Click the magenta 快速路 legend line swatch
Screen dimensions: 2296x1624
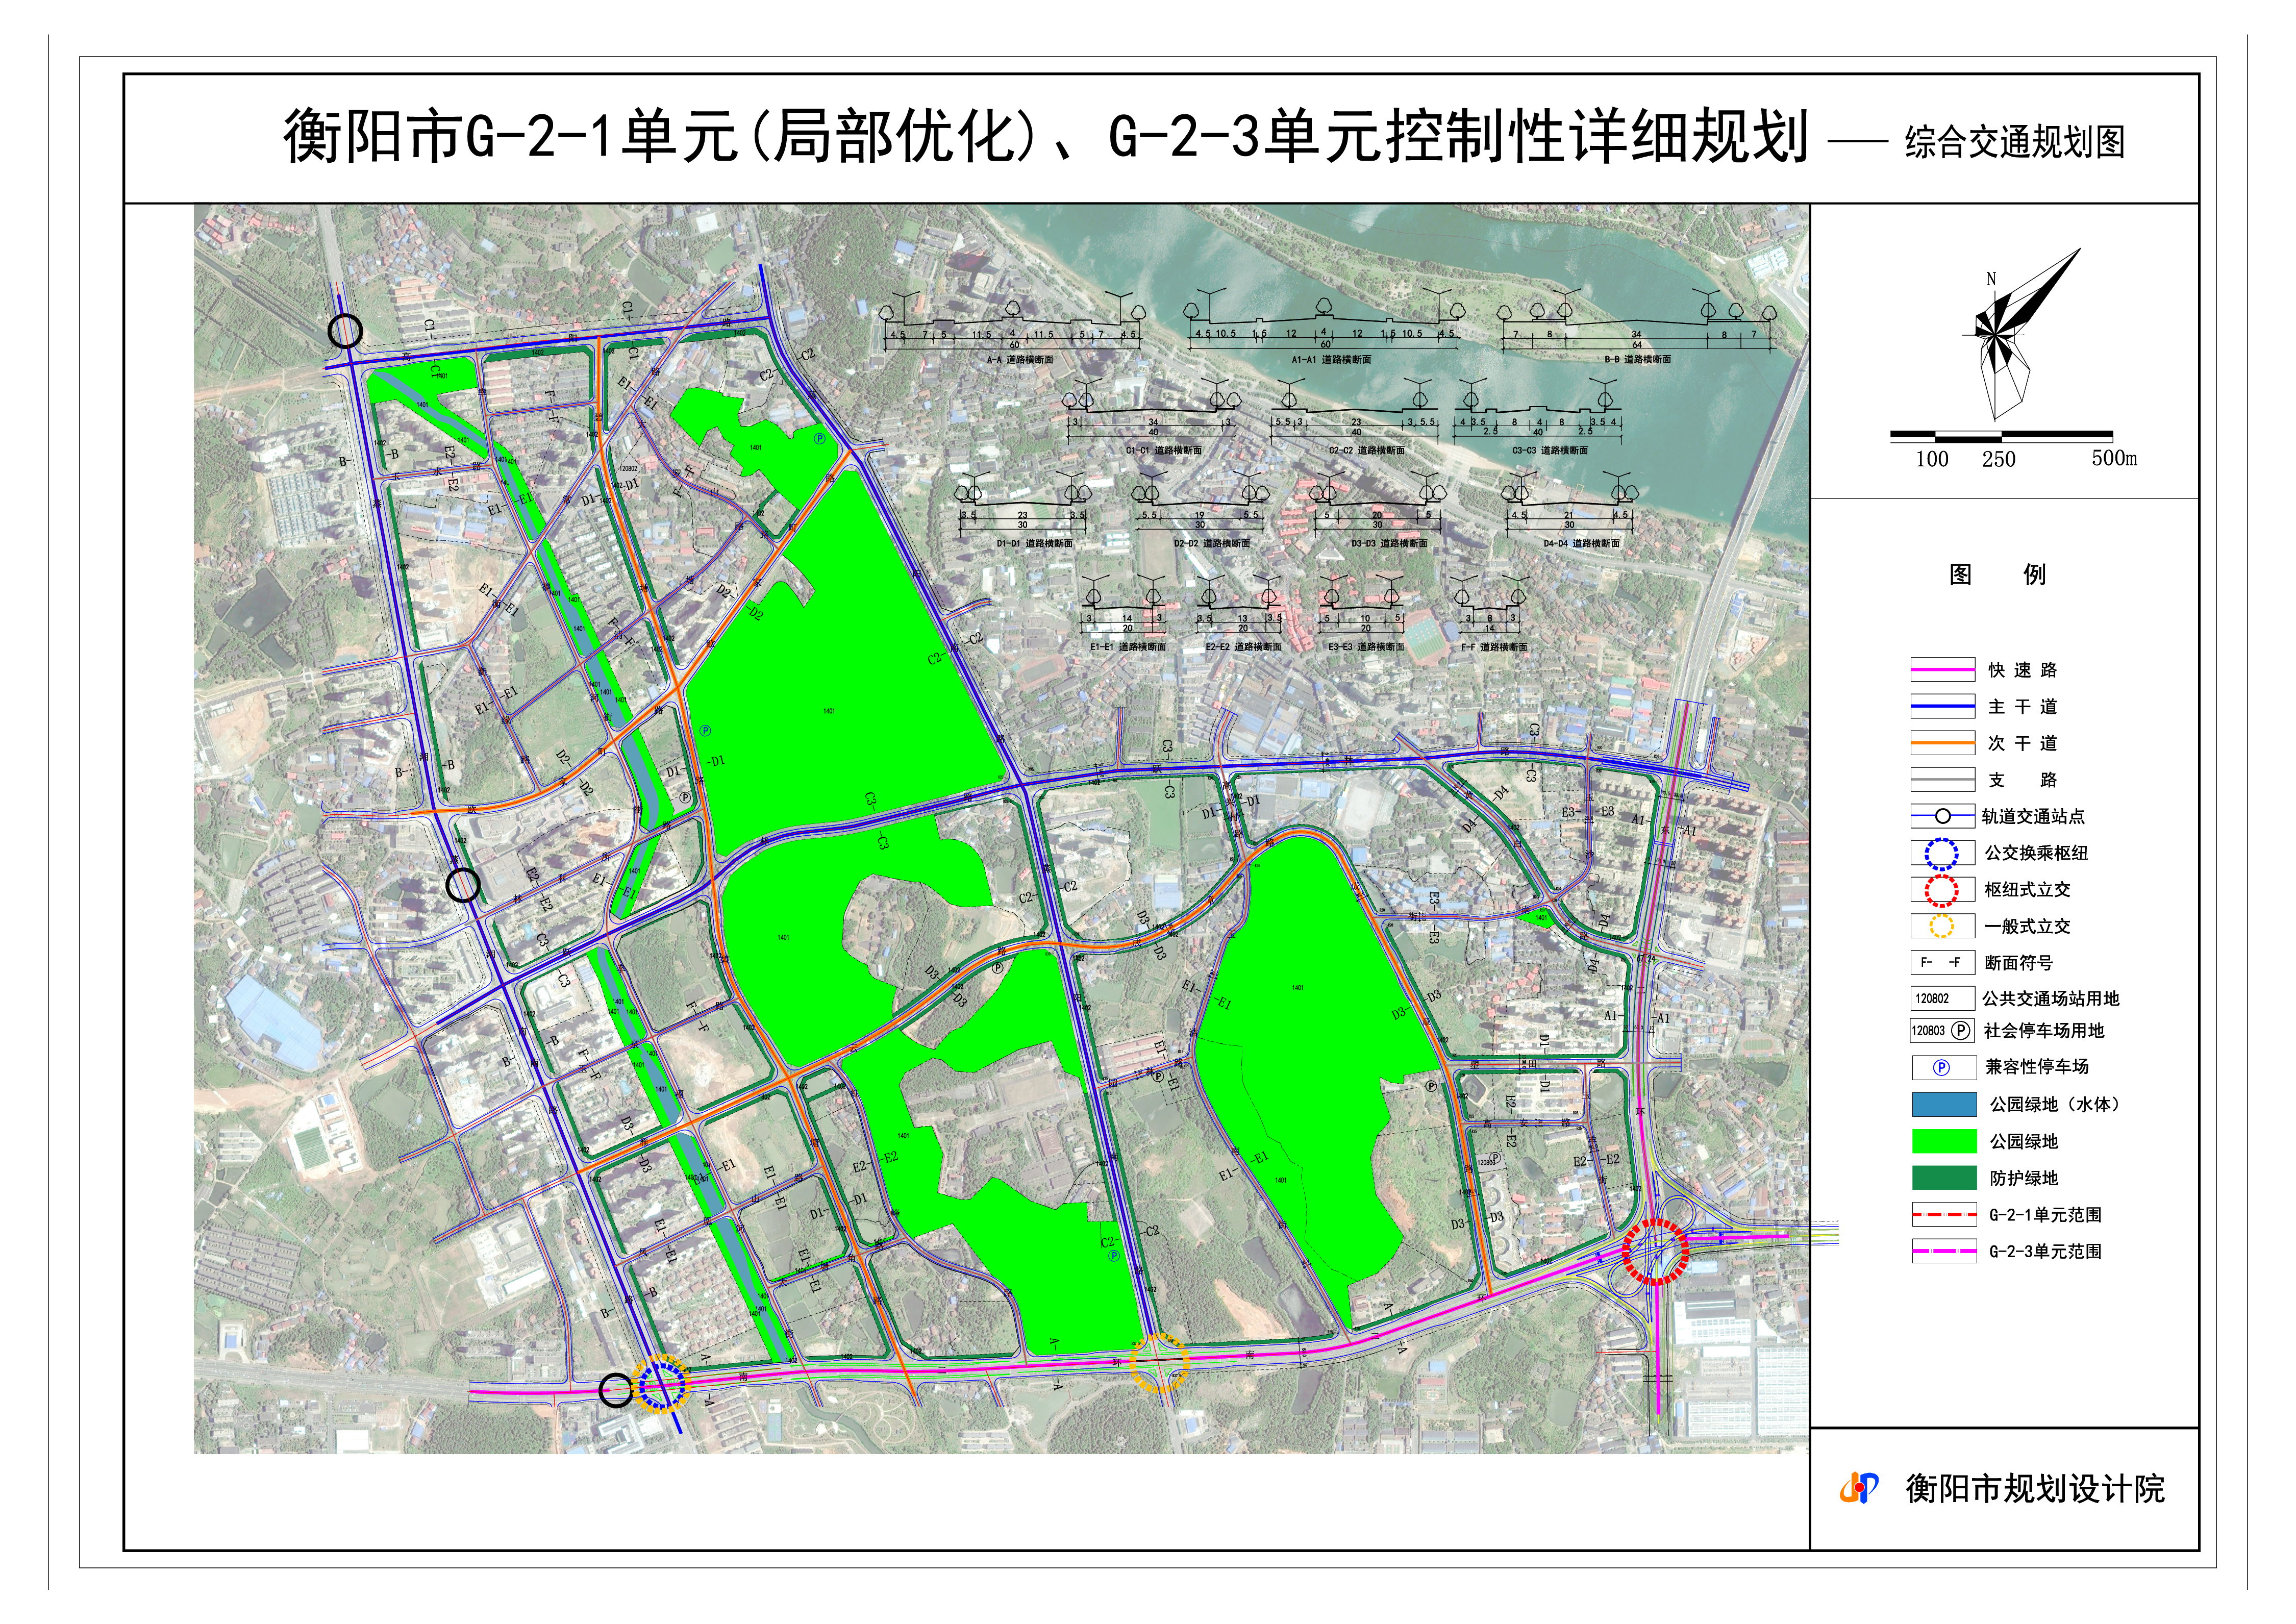[1942, 669]
